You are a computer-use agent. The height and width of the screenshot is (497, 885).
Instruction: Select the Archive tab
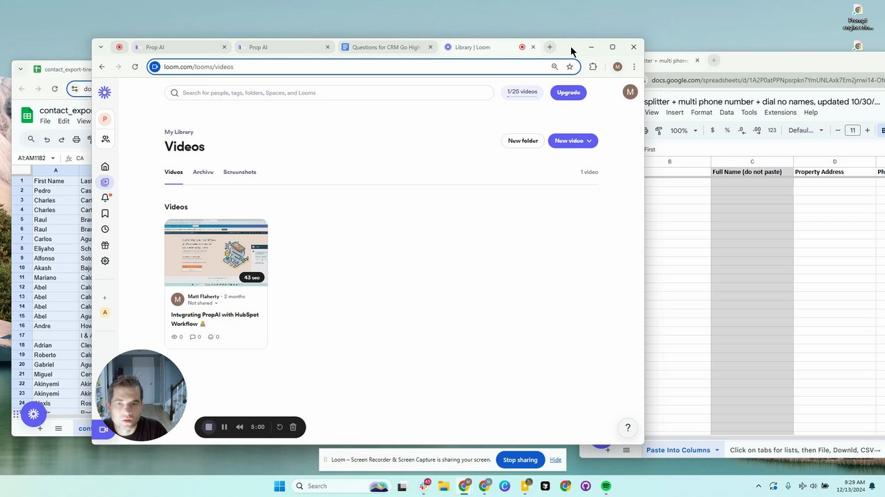click(x=203, y=172)
